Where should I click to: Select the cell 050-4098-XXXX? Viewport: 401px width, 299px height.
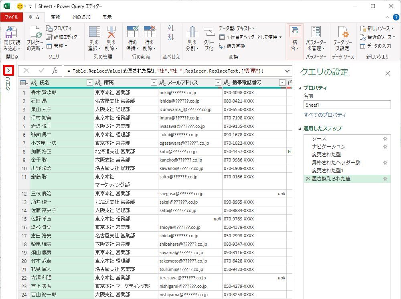point(255,93)
